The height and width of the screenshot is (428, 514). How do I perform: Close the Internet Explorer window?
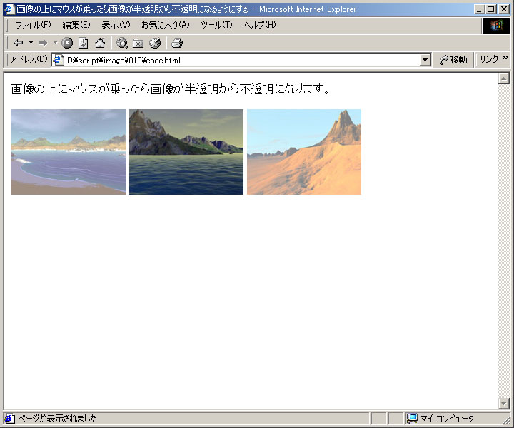[x=504, y=9]
